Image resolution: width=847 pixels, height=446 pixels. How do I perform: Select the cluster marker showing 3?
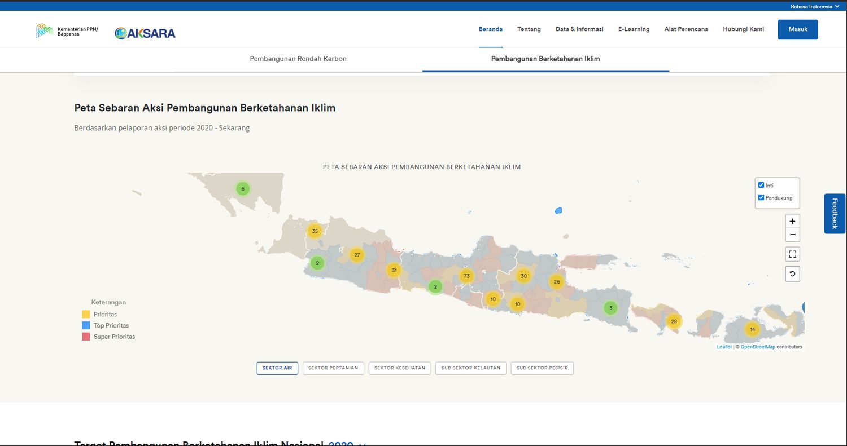click(x=610, y=308)
